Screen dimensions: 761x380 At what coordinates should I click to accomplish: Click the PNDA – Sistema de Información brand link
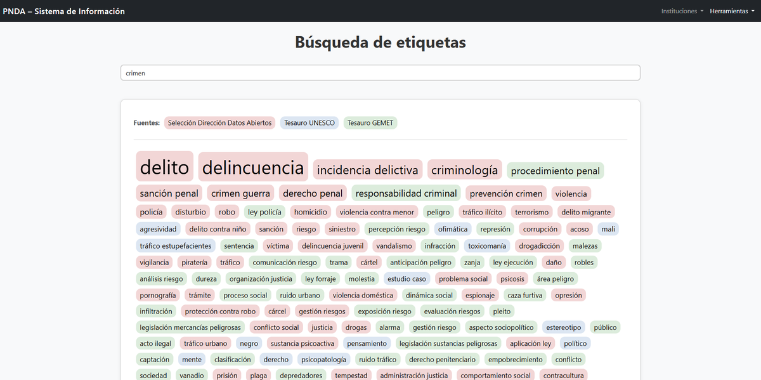coord(63,11)
